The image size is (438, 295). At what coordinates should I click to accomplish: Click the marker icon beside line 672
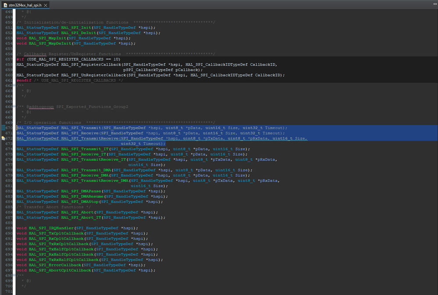[3, 138]
